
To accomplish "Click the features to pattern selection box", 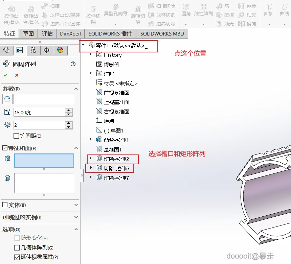I will click(x=44, y=161).
